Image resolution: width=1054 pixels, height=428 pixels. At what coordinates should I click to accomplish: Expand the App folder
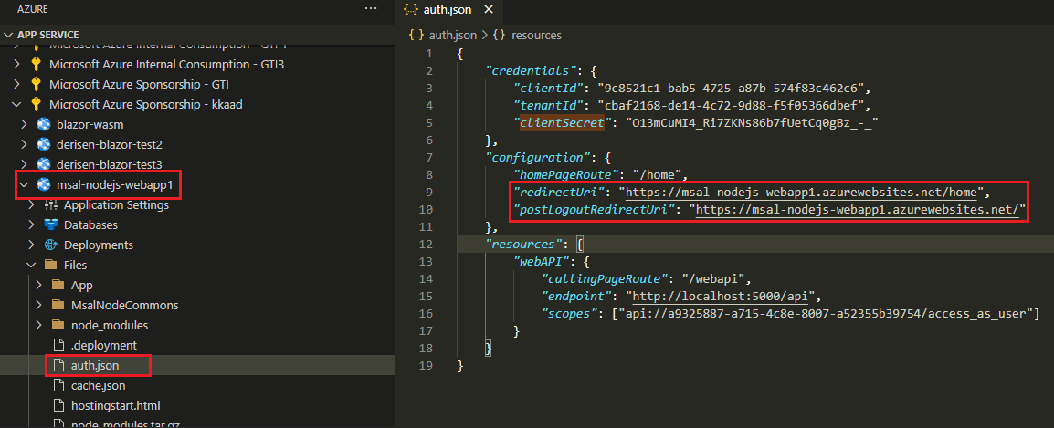coord(39,285)
